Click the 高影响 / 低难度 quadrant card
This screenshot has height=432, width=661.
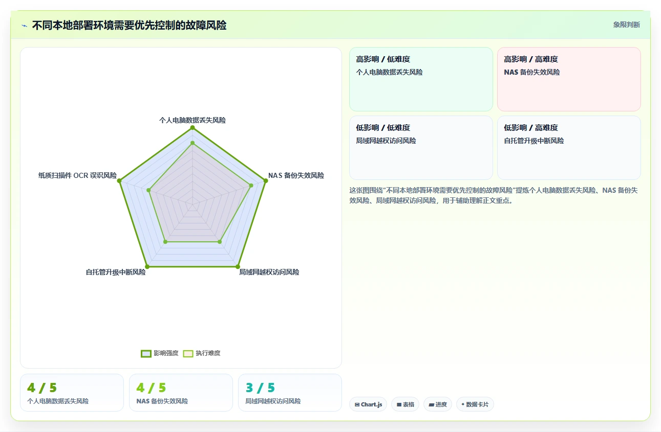point(421,79)
